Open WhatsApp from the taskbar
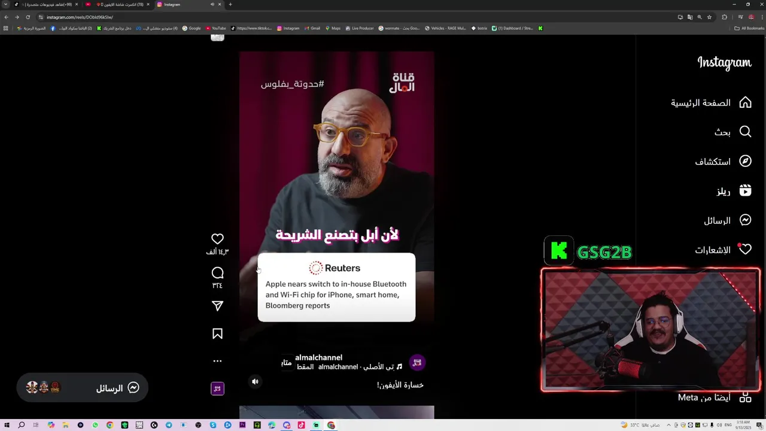 point(95,425)
